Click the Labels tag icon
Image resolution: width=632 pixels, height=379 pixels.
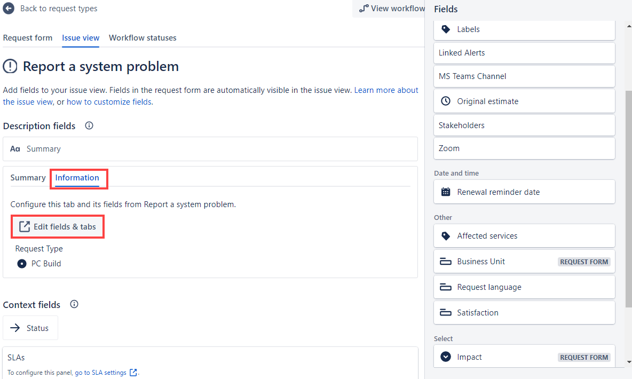pos(445,29)
